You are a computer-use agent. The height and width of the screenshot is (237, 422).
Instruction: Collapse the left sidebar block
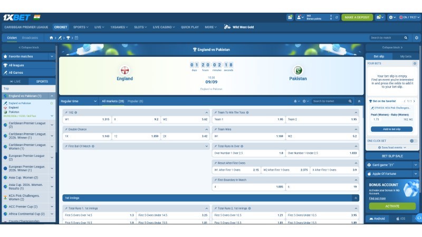pos(28,47)
